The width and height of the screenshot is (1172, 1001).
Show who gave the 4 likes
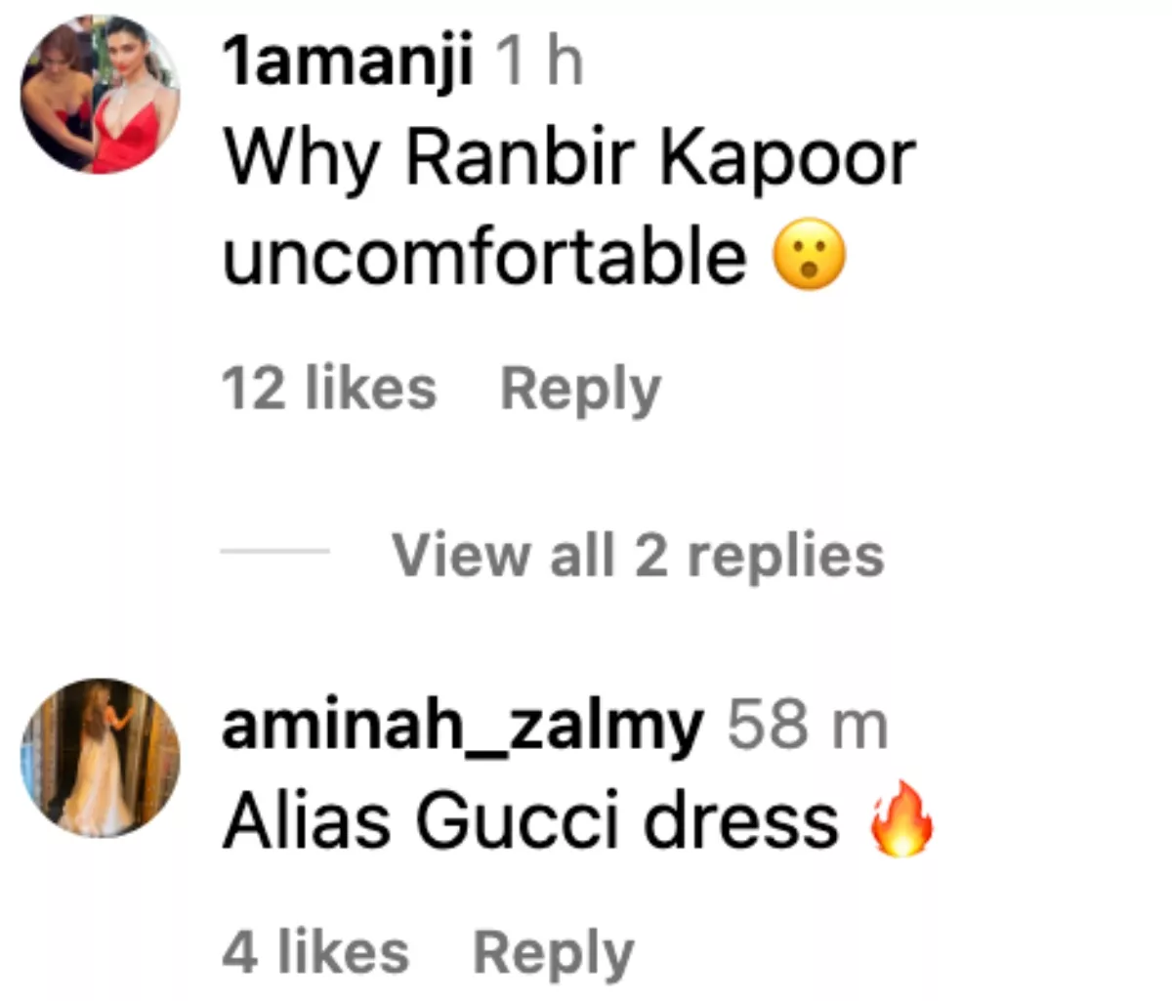click(315, 952)
